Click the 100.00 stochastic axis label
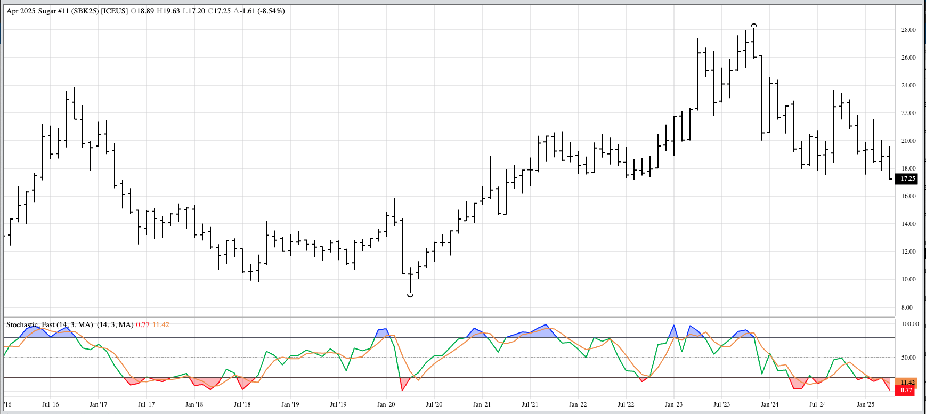The image size is (926, 414). pyautogui.click(x=909, y=324)
